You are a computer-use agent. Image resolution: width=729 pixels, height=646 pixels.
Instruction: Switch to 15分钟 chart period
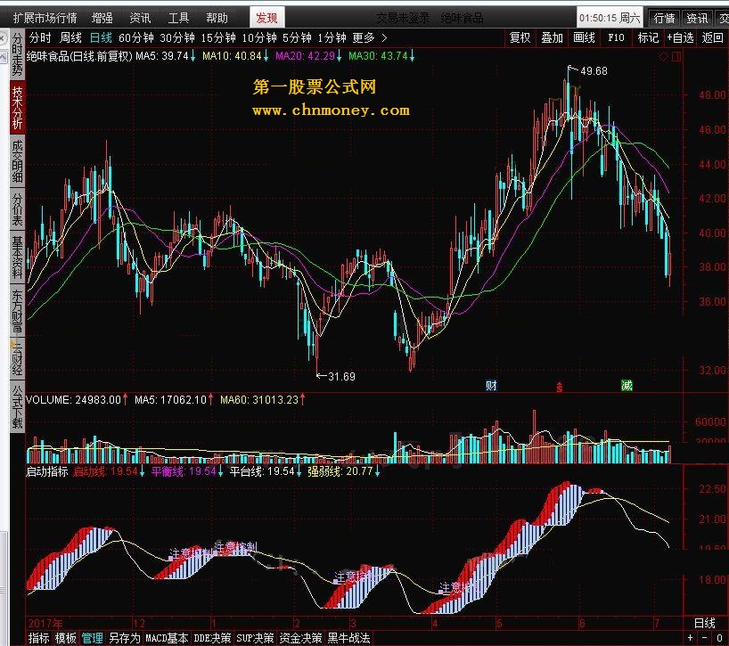pyautogui.click(x=218, y=37)
